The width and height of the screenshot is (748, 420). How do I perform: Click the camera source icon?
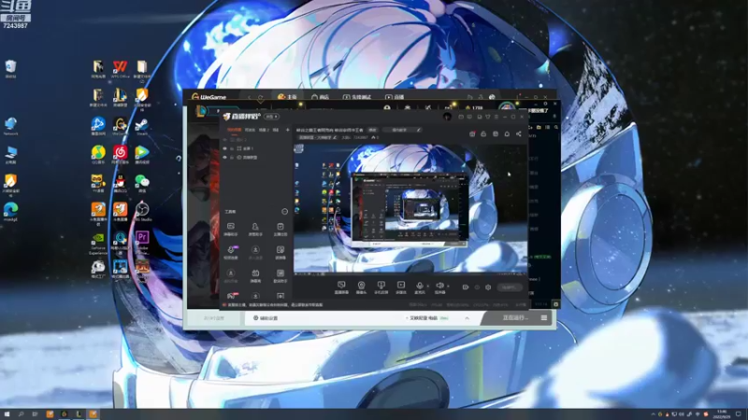click(x=361, y=287)
